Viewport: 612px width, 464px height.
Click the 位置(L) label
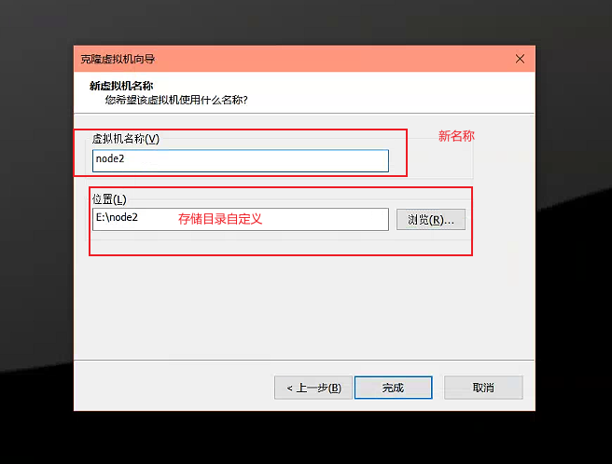(x=109, y=199)
